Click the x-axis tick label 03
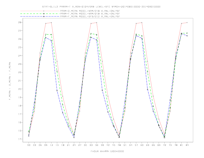 (34, 145)
